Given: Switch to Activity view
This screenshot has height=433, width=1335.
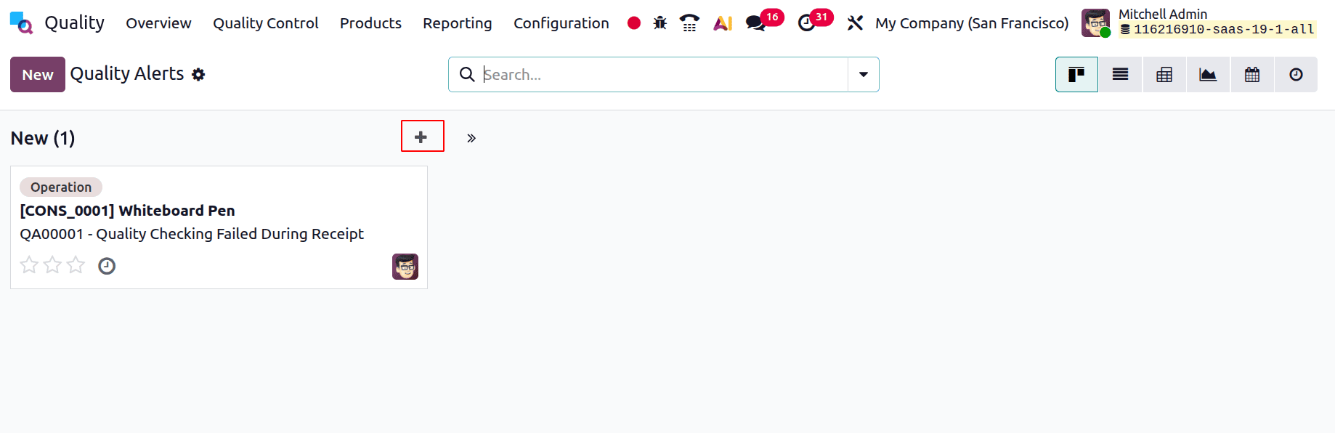Looking at the screenshot, I should point(1296,74).
